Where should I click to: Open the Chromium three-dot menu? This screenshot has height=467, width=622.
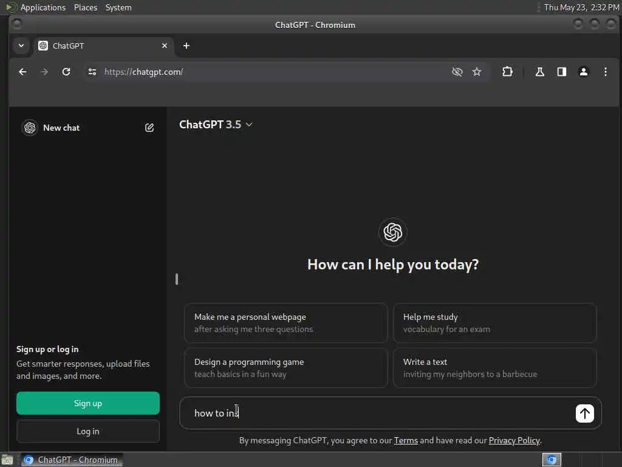(x=606, y=72)
